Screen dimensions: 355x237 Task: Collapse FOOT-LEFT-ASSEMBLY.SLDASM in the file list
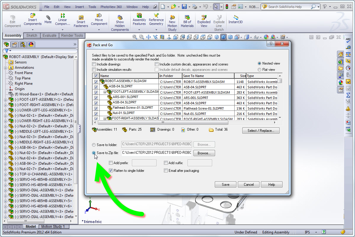(x=105, y=92)
